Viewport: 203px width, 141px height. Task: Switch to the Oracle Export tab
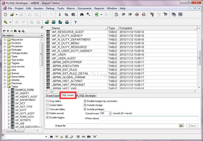(53, 96)
